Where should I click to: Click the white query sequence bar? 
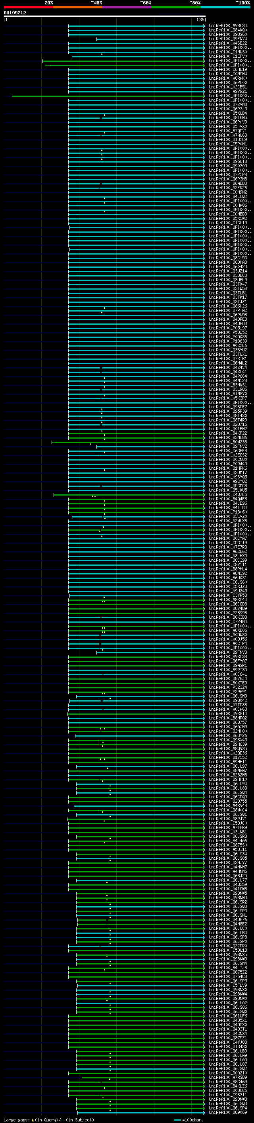[104, 16]
